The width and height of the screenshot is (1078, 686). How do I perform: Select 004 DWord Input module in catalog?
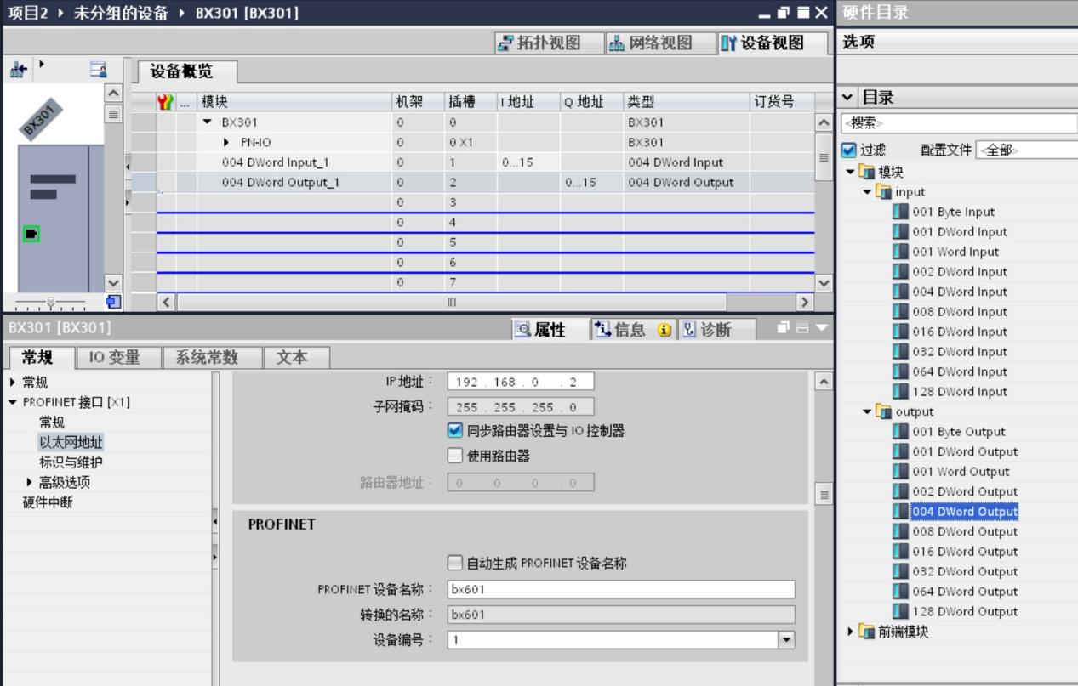(959, 292)
